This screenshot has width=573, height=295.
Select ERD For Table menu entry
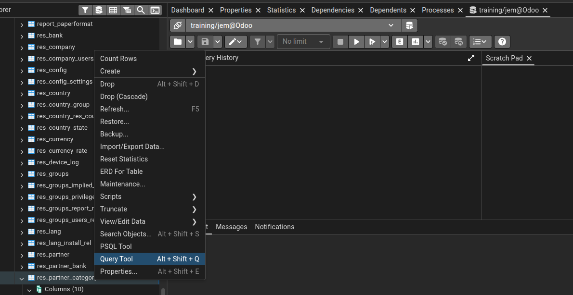(150, 172)
